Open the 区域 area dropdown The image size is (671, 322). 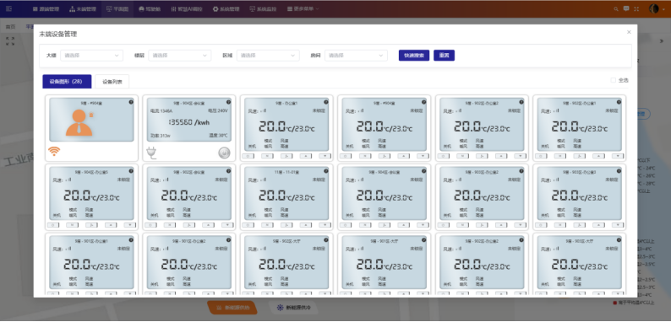268,56
